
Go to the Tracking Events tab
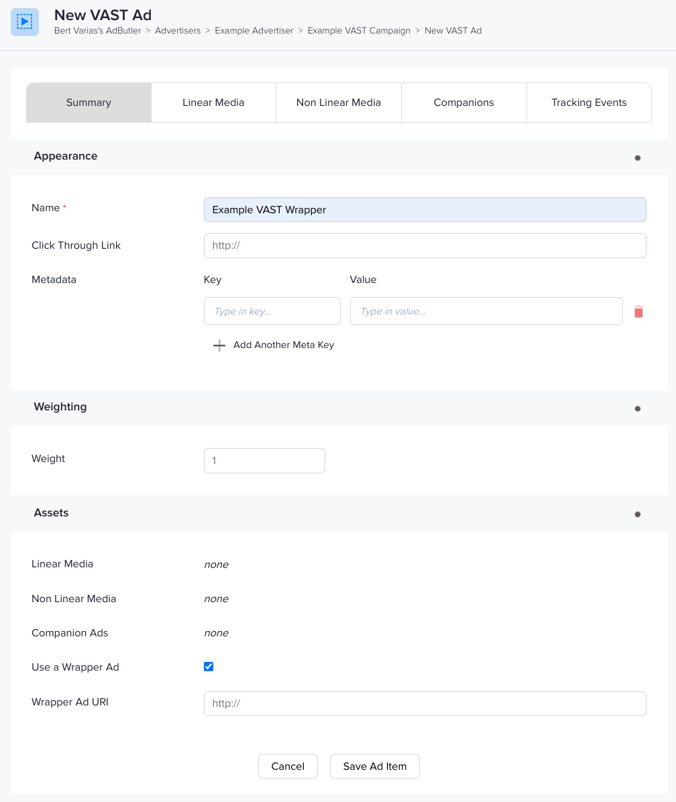pos(589,103)
